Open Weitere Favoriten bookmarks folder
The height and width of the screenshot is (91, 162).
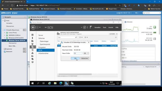click(x=154, y=9)
